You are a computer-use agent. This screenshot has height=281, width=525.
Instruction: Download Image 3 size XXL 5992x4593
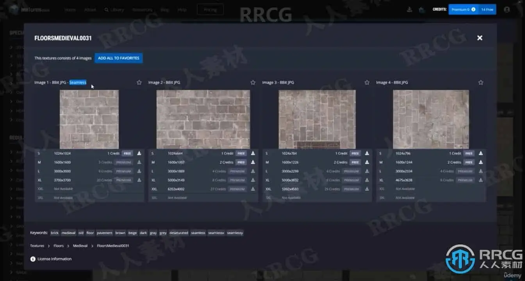(x=367, y=189)
